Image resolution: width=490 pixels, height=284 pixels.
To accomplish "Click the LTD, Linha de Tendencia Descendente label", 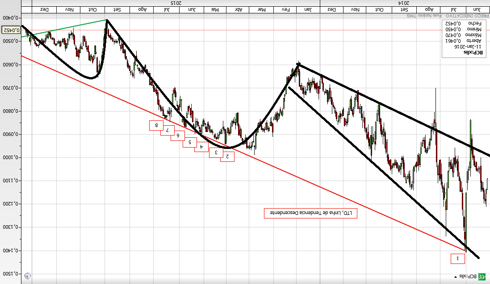I will click(x=310, y=213).
